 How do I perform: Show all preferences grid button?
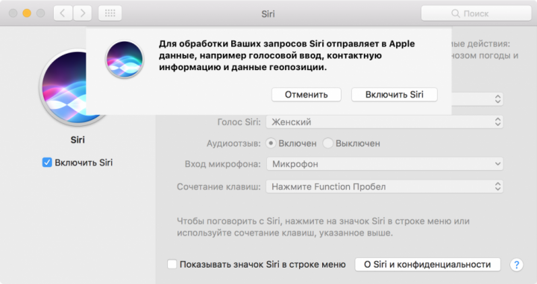(x=110, y=13)
